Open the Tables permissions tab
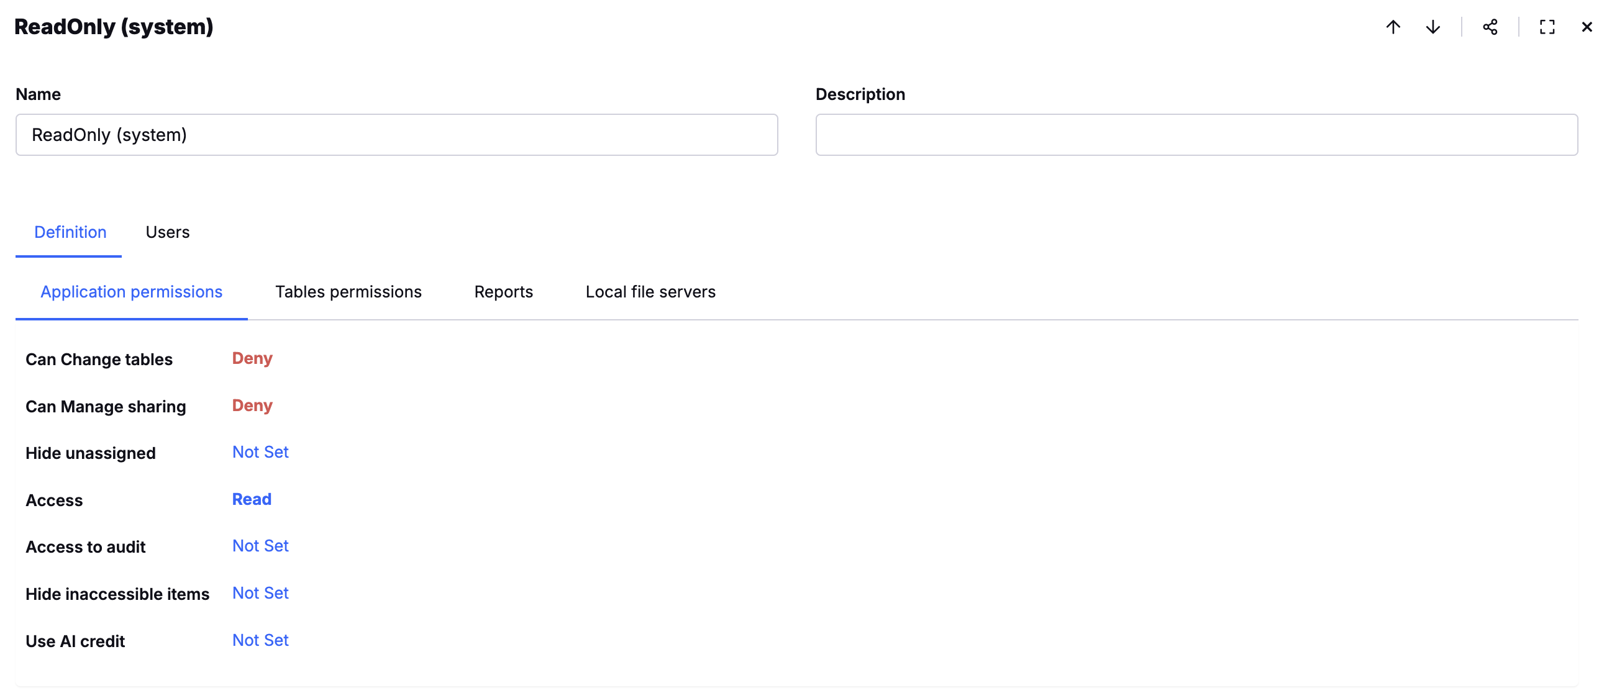The image size is (1599, 698). (x=348, y=292)
